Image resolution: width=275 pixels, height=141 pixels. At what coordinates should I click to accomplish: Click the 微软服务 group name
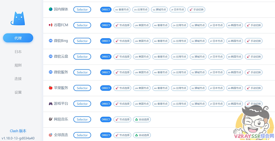click(61, 72)
